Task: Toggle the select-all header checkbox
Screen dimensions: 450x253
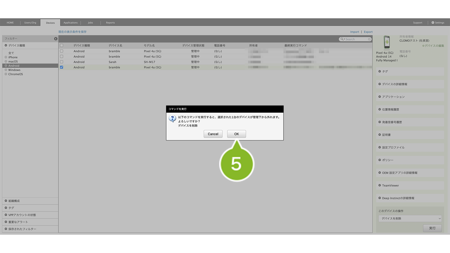Action: point(62,46)
